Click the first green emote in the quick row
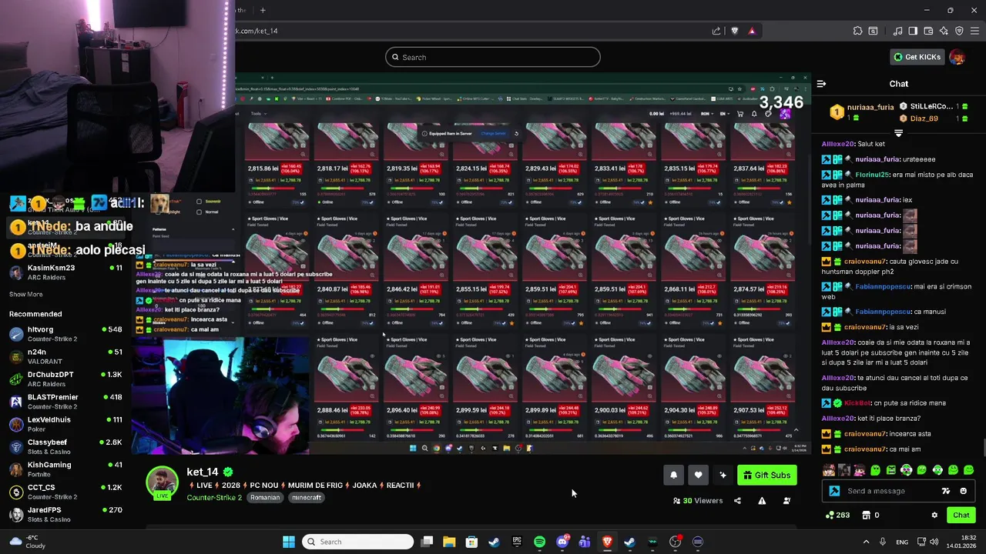 (875, 470)
